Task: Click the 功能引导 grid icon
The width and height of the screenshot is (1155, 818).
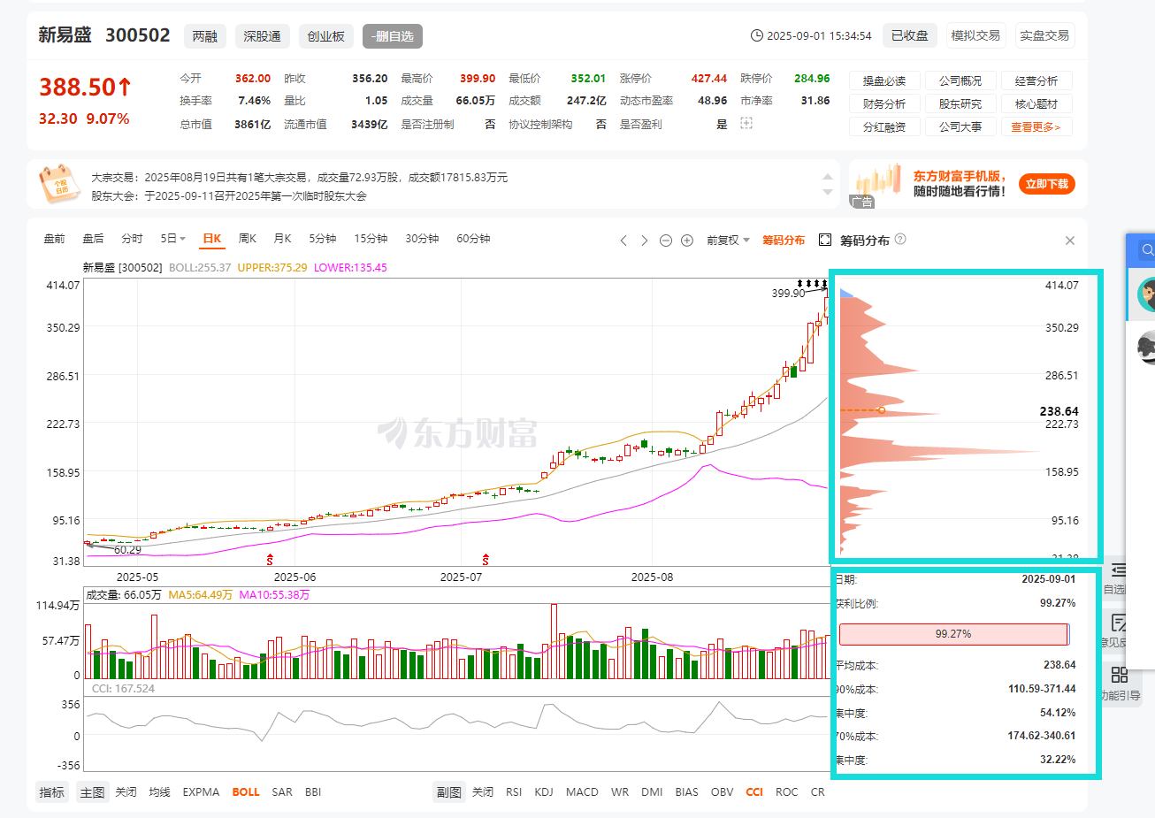Action: [1120, 675]
